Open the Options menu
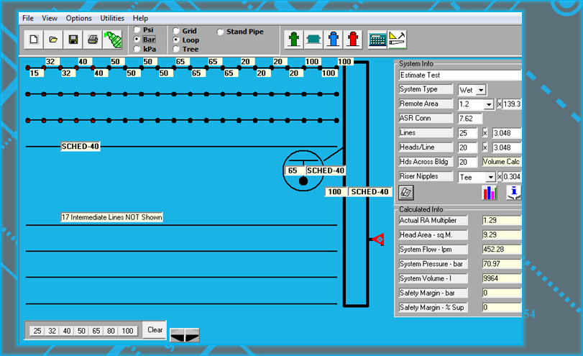Viewport: 583px width, 356px height. 78,18
